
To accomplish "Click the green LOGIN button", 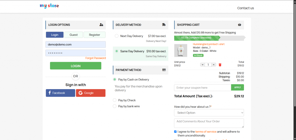I will pos(75,66).
